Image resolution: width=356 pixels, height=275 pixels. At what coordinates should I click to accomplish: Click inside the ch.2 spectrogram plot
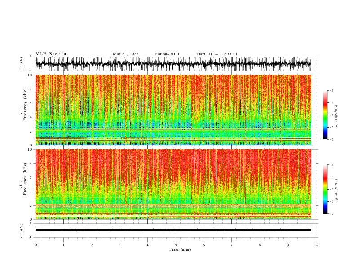point(174,184)
